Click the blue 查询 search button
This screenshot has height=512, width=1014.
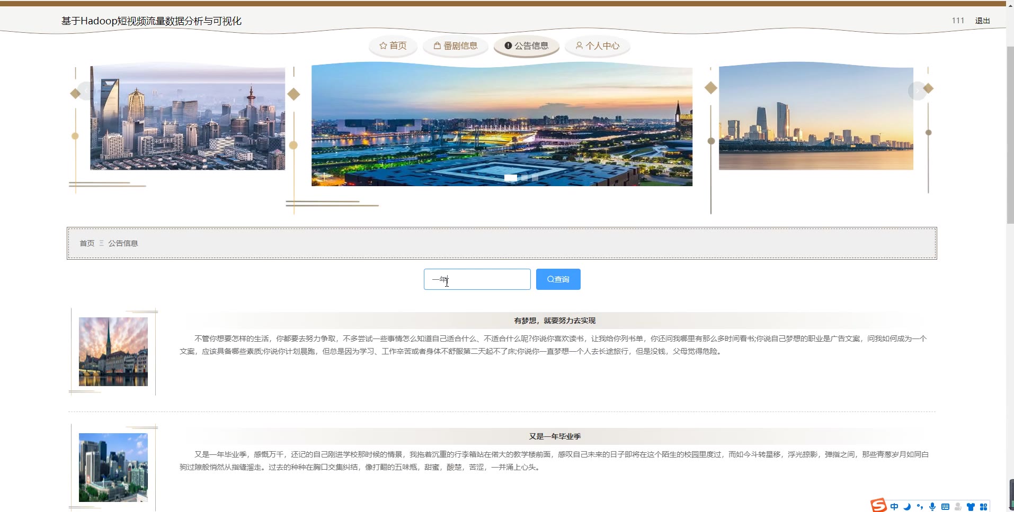pos(558,279)
